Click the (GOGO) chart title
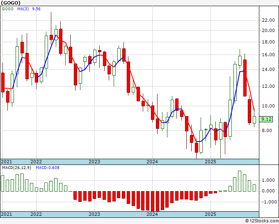Screen dimensions: 279x224 [11, 3]
